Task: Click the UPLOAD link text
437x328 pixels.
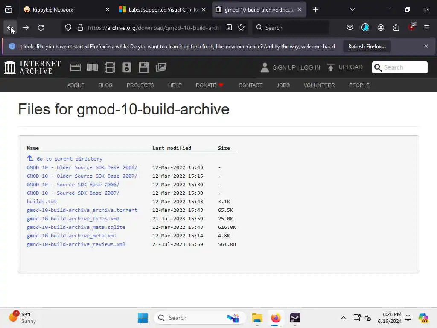Action: click(x=351, y=67)
